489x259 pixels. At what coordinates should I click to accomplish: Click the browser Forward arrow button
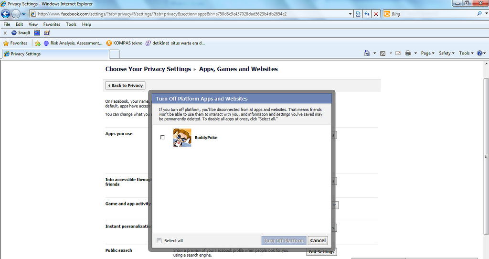point(16,14)
